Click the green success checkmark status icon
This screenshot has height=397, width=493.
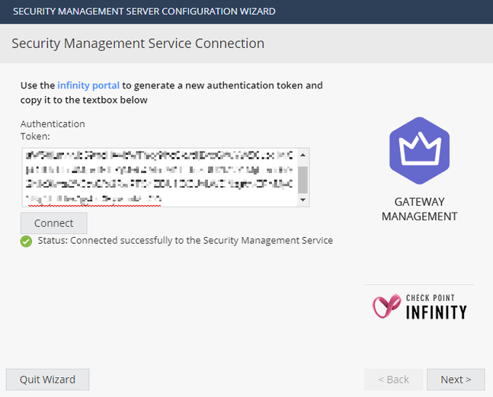click(x=26, y=241)
